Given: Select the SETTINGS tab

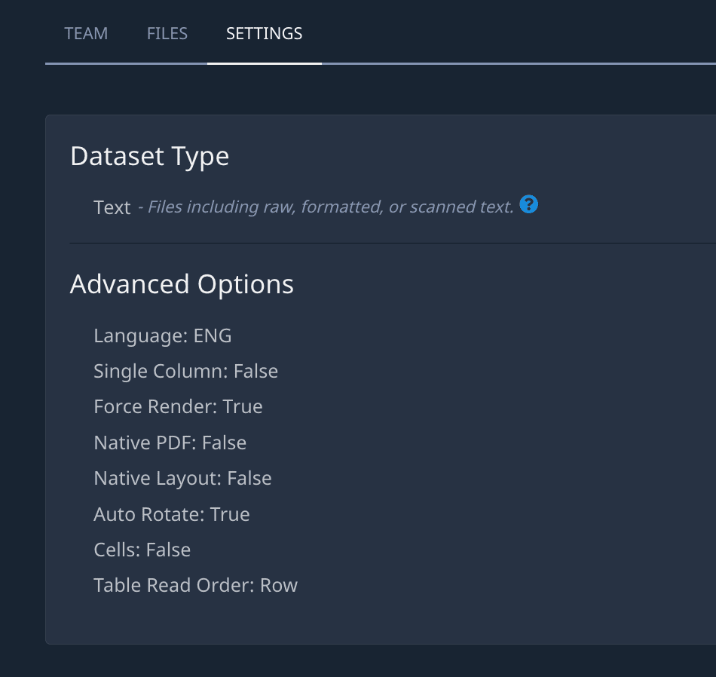Looking at the screenshot, I should (265, 34).
